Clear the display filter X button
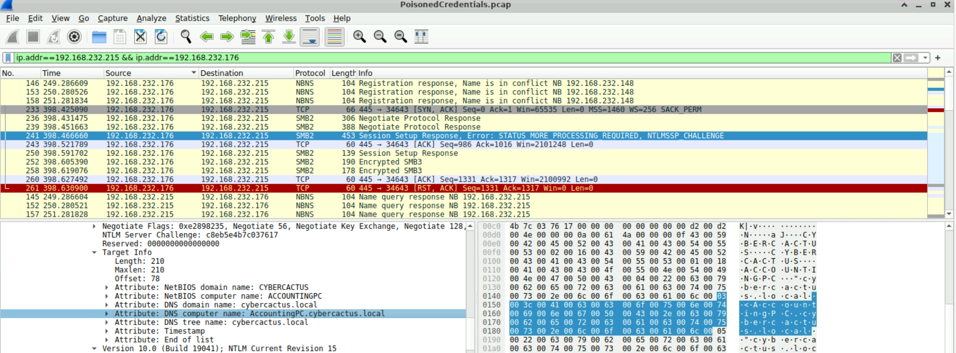 click(x=897, y=58)
